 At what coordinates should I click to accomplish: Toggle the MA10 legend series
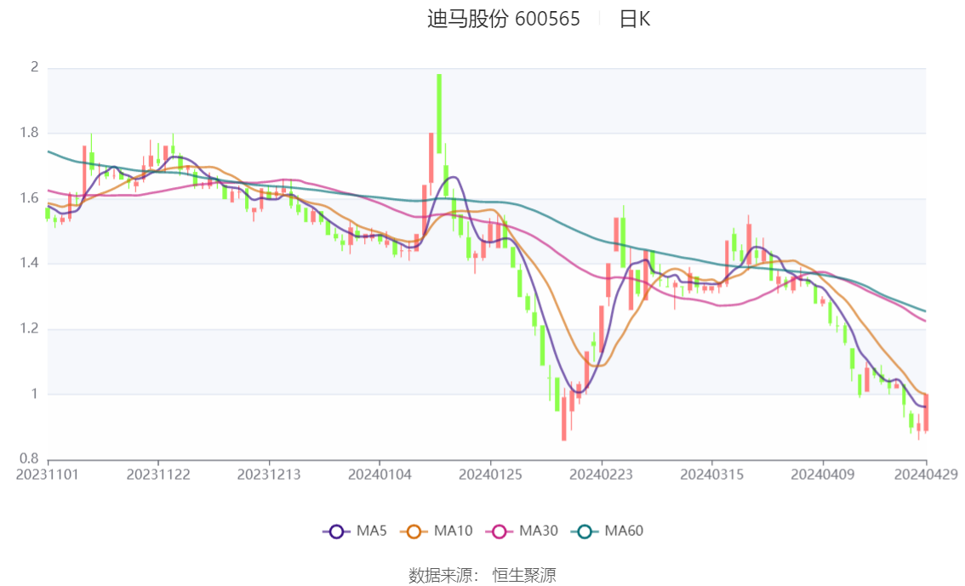coord(437,532)
